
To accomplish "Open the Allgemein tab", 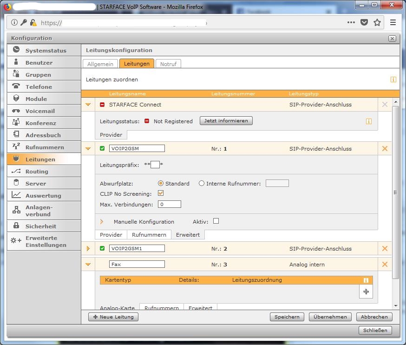I will click(100, 64).
